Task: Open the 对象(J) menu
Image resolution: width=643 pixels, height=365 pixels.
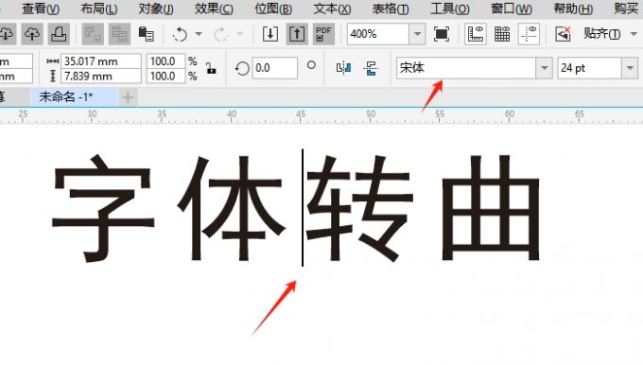Action: (x=156, y=9)
